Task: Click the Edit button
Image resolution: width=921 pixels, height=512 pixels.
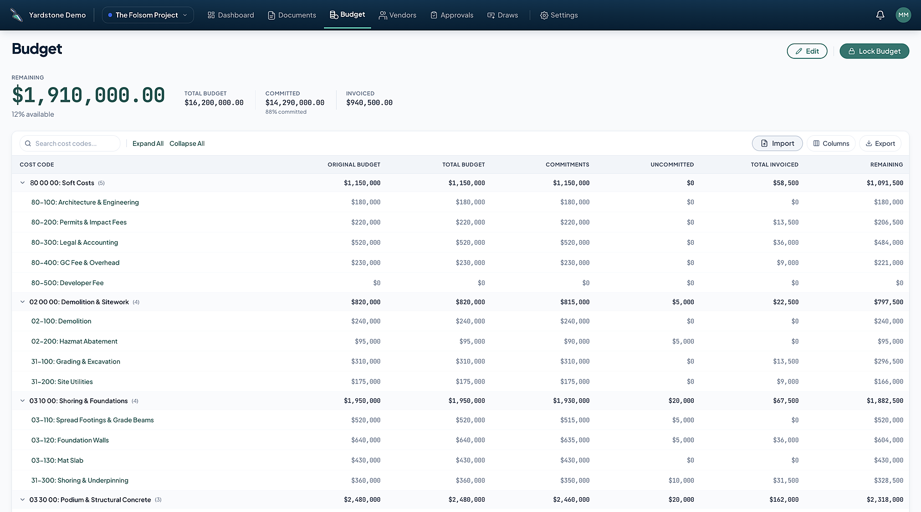Action: (807, 51)
